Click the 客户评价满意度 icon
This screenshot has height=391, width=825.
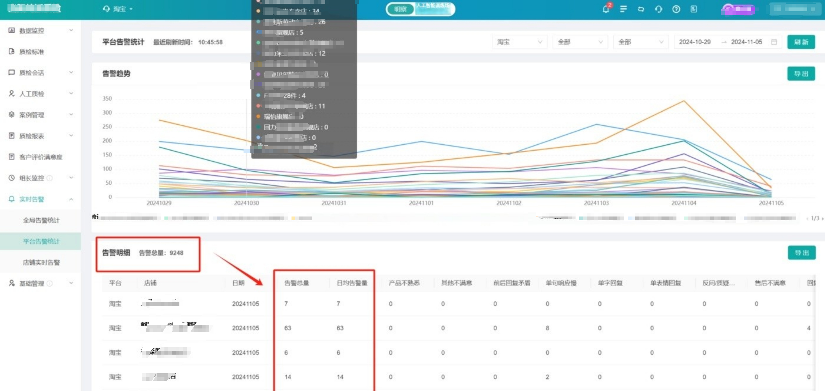pyautogui.click(x=12, y=157)
